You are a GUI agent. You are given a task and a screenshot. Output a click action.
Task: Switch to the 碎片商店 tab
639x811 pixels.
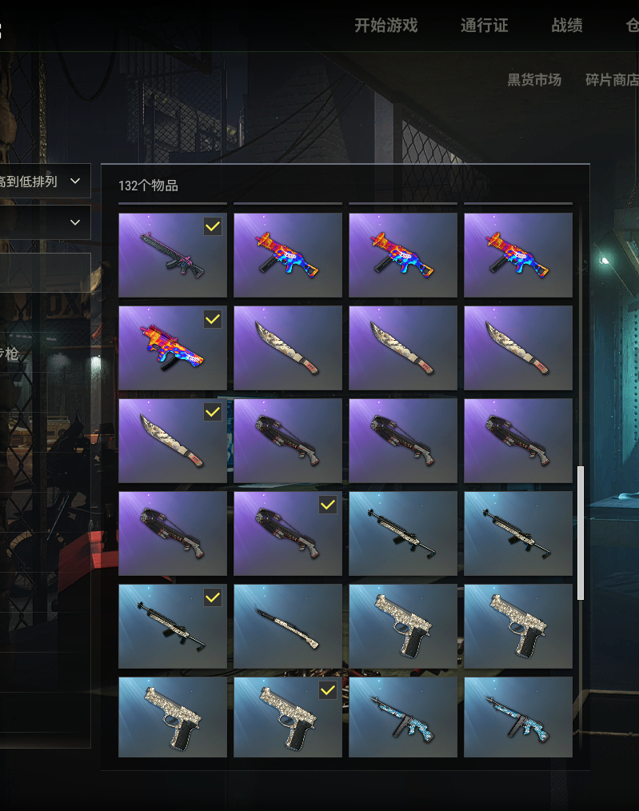click(612, 80)
